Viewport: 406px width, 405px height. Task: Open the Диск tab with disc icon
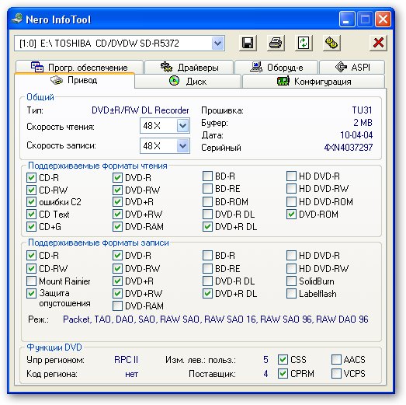tap(188, 82)
